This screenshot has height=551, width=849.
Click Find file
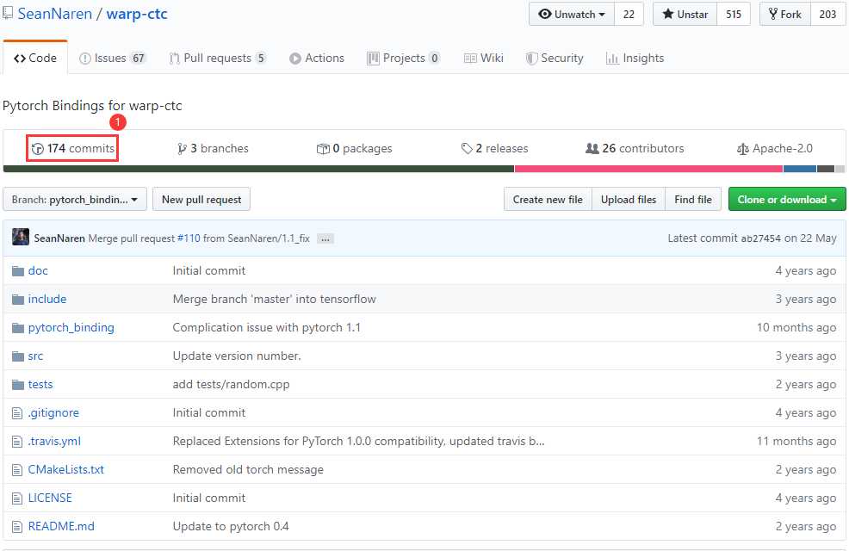click(693, 199)
